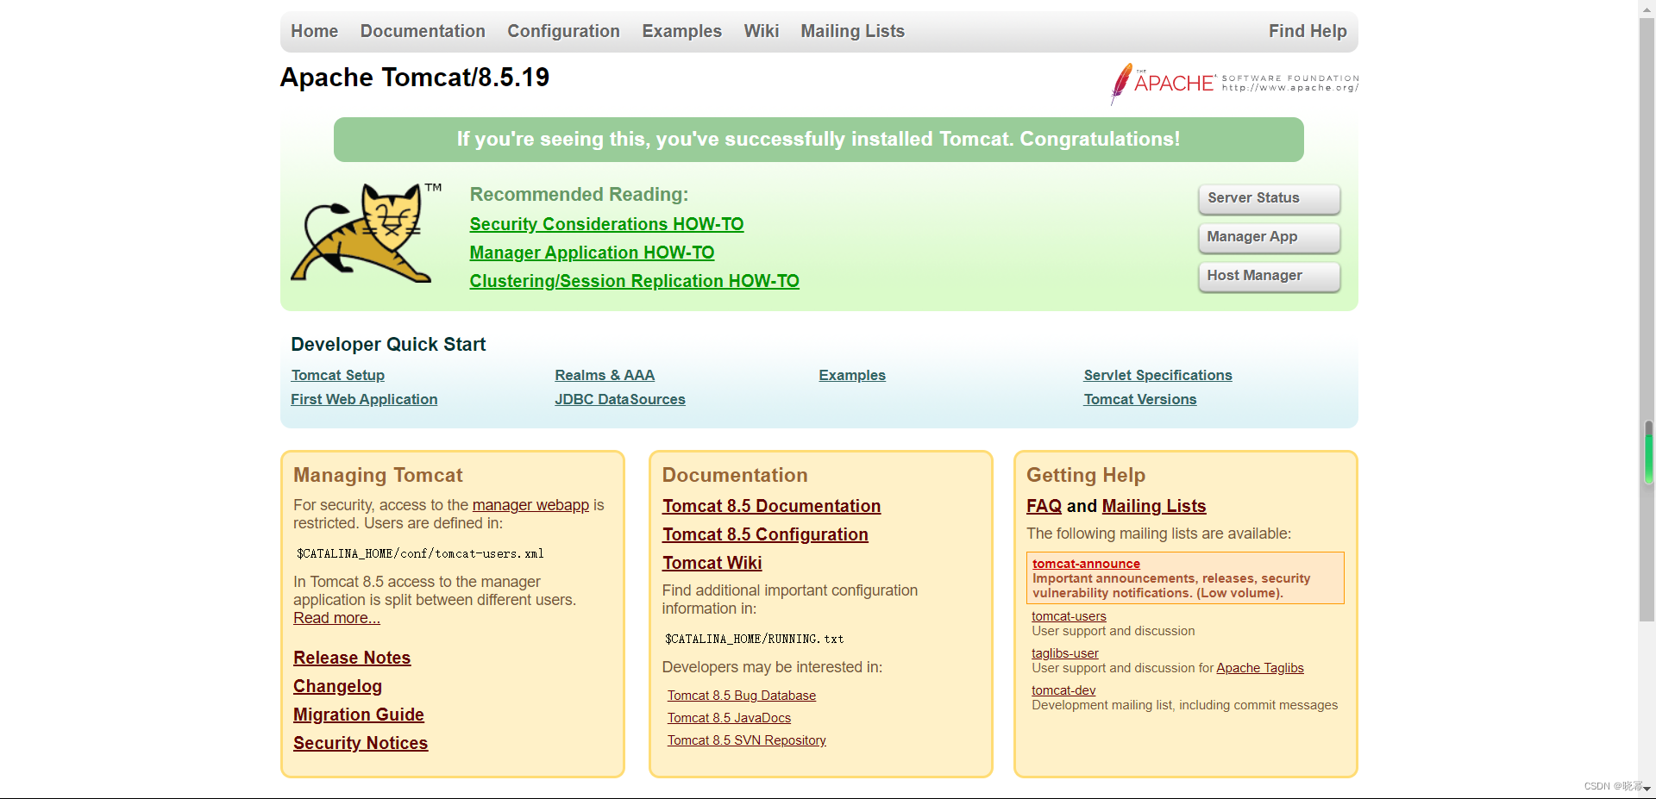Open Security Notices link

tap(361, 743)
